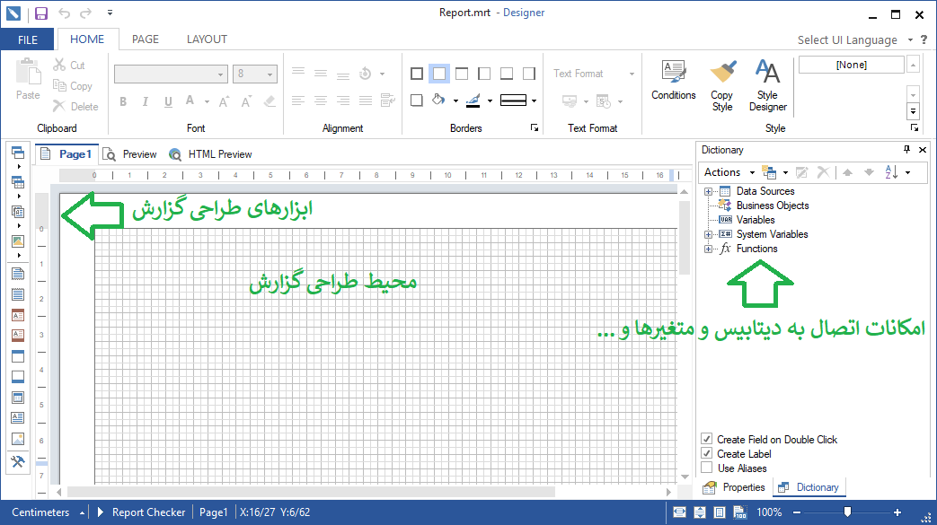This screenshot has width=937, height=525.
Task: Switch to the Properties panel tab
Action: 735,487
